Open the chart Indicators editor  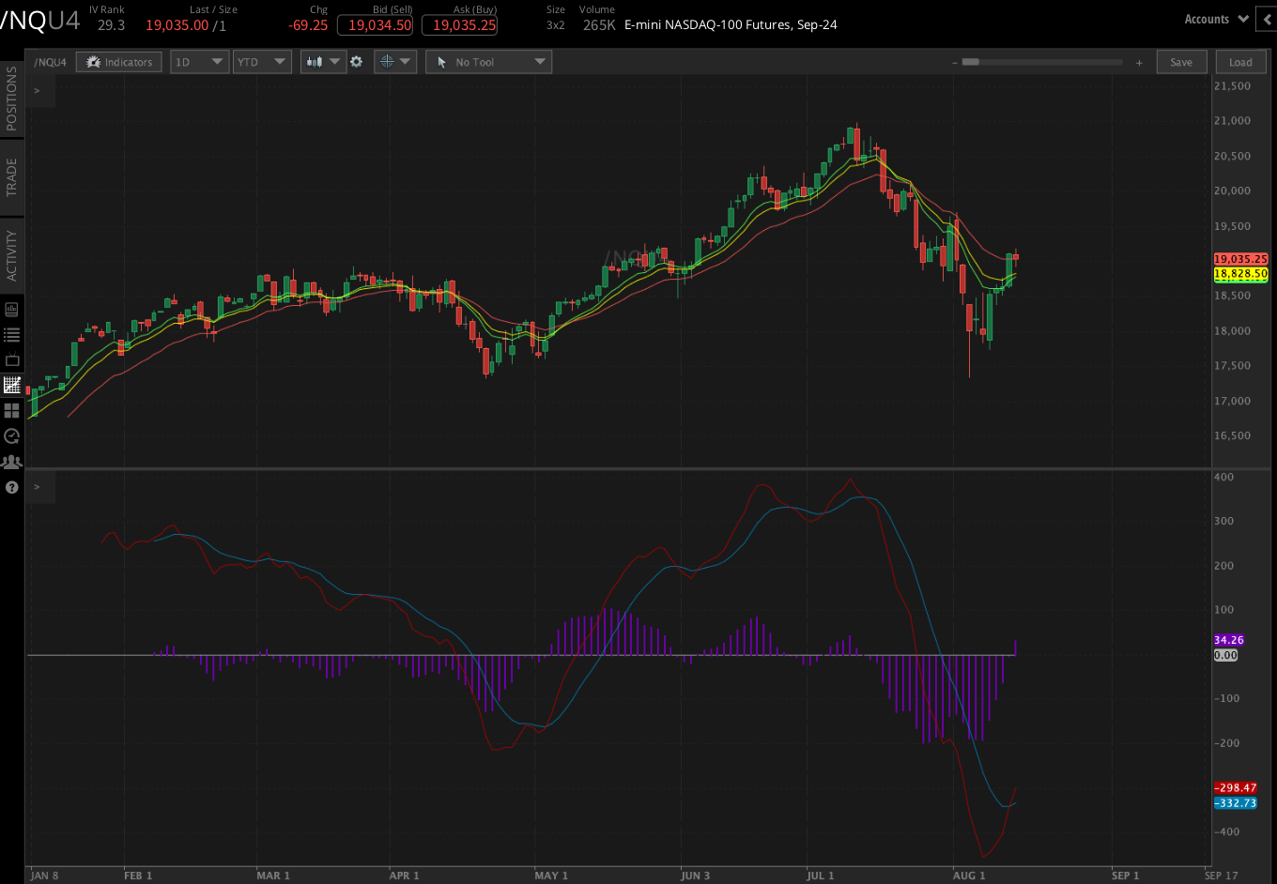tap(118, 61)
